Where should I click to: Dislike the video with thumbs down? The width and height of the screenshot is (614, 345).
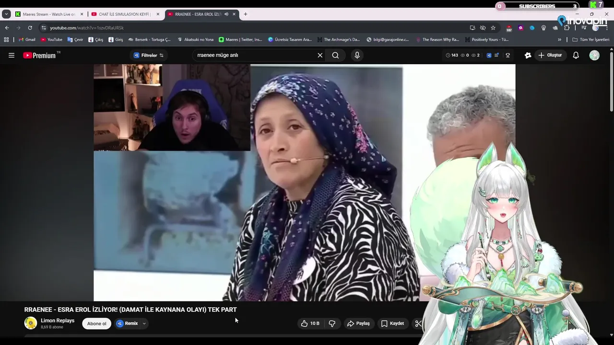(x=332, y=323)
